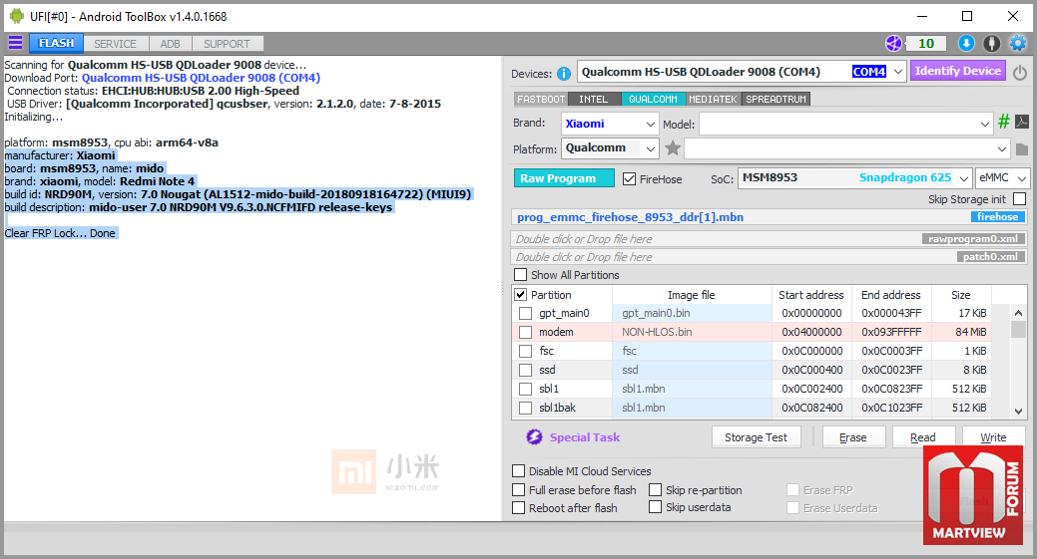
Task: Toggle the Partition header select-all checkbox
Action: click(x=520, y=294)
